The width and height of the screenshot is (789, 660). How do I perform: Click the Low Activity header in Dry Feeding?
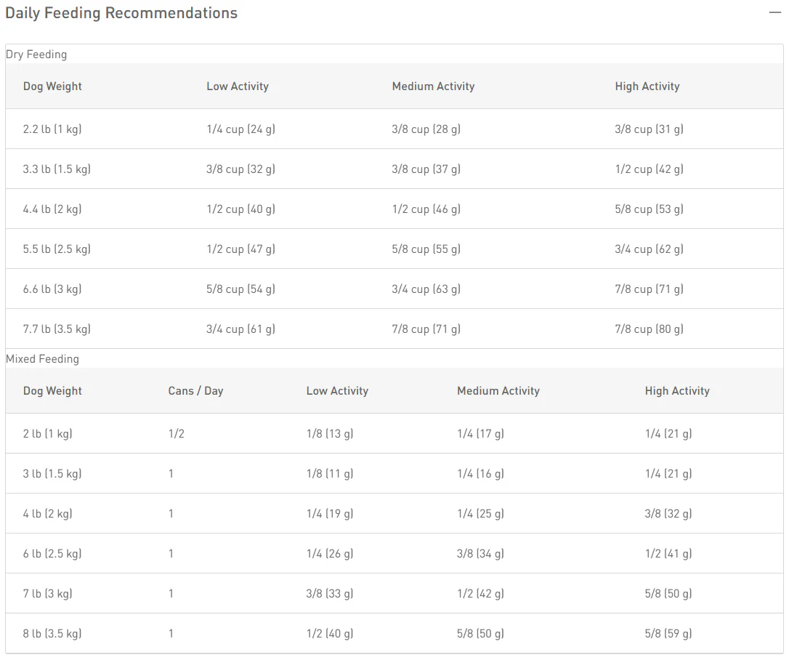(x=238, y=86)
